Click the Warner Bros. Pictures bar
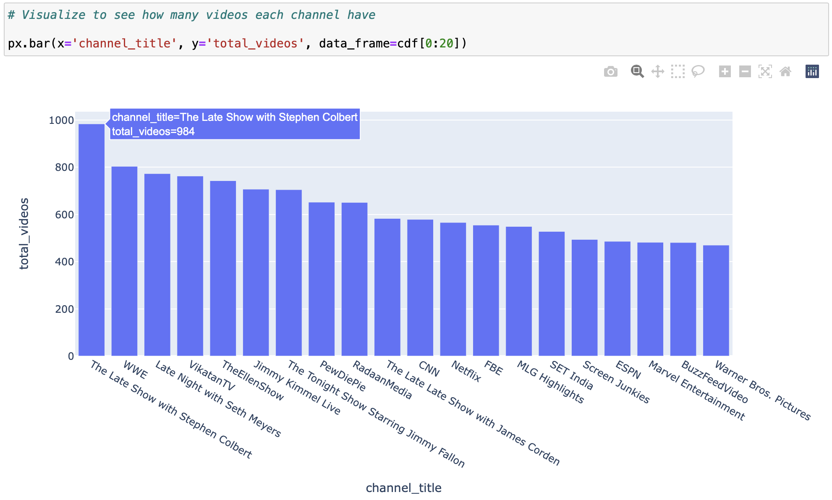The image size is (832, 500). click(716, 301)
